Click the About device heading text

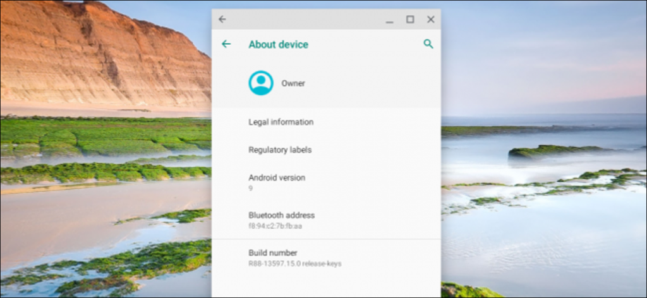(278, 45)
